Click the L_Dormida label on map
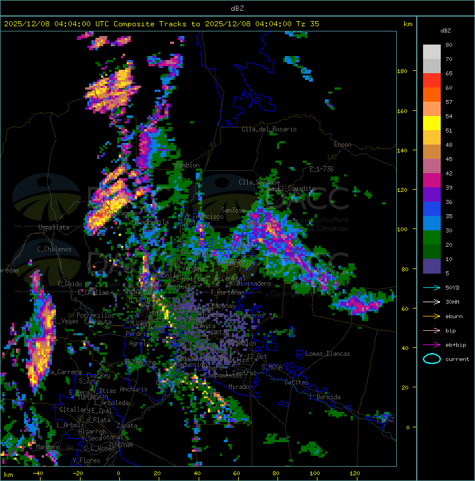 coord(324,397)
